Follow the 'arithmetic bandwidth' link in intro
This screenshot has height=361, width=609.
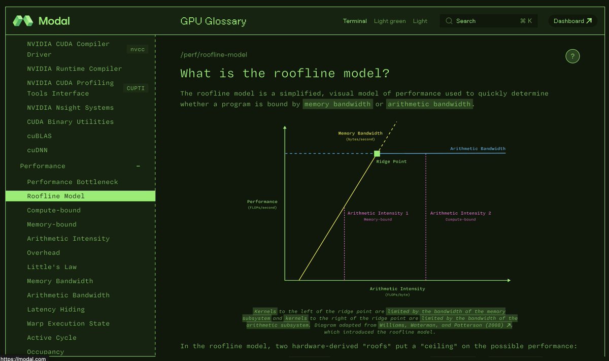click(429, 104)
